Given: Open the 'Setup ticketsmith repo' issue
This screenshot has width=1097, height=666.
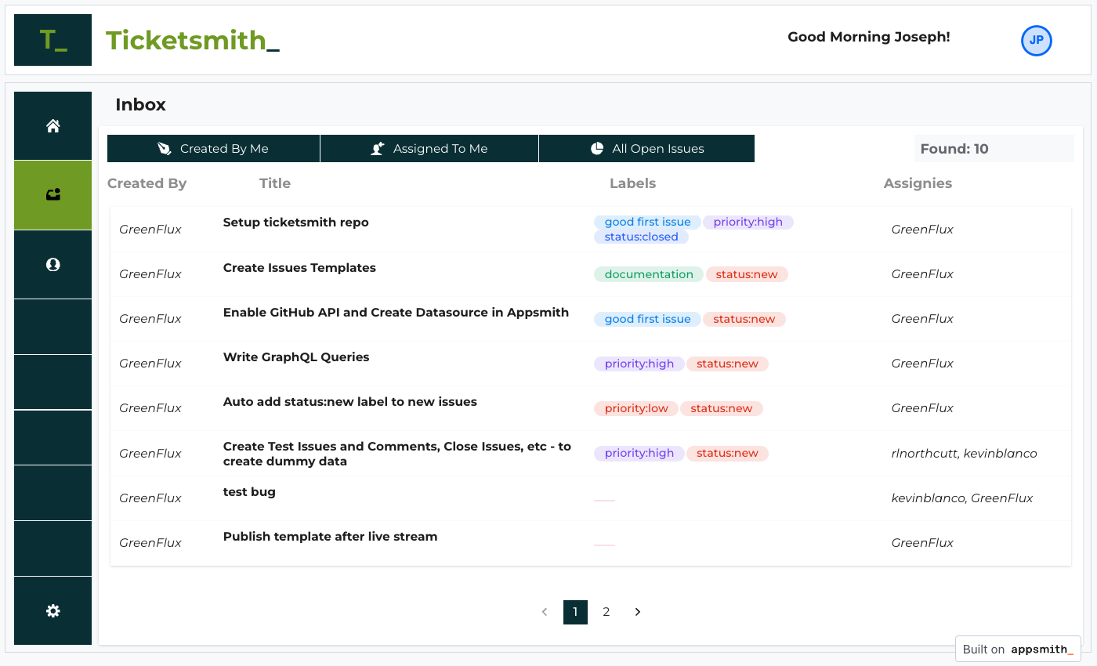Looking at the screenshot, I should tap(295, 223).
